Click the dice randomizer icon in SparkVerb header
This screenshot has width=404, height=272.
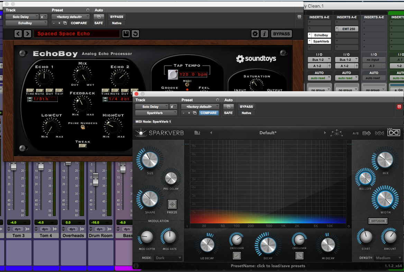(x=367, y=133)
